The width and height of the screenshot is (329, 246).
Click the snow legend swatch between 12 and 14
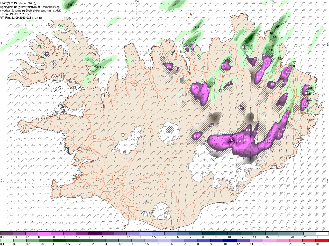click(246, 233)
